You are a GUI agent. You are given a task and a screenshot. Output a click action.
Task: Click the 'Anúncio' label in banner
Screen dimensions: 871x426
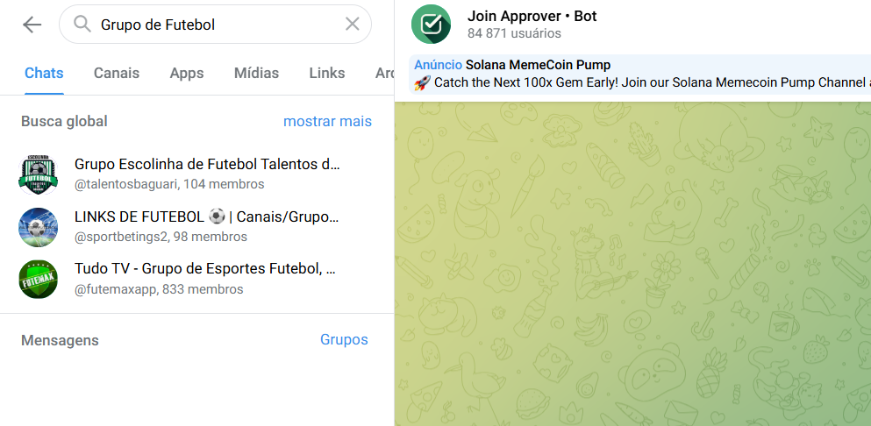pos(438,65)
